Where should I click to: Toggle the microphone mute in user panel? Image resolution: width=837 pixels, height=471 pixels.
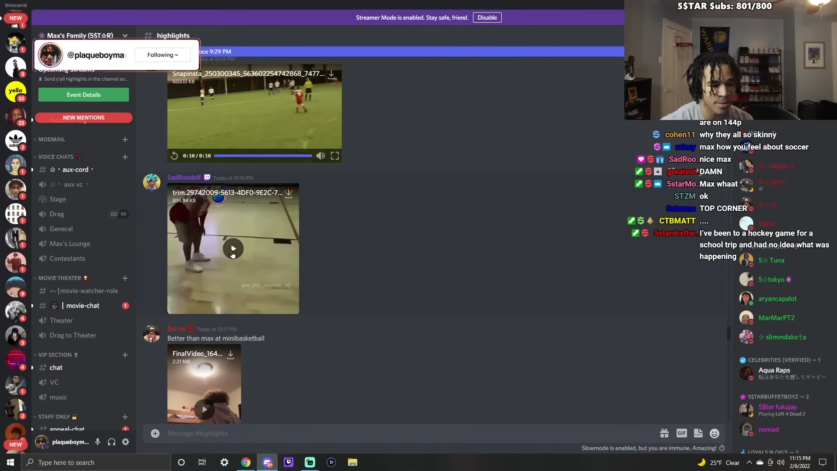98,442
